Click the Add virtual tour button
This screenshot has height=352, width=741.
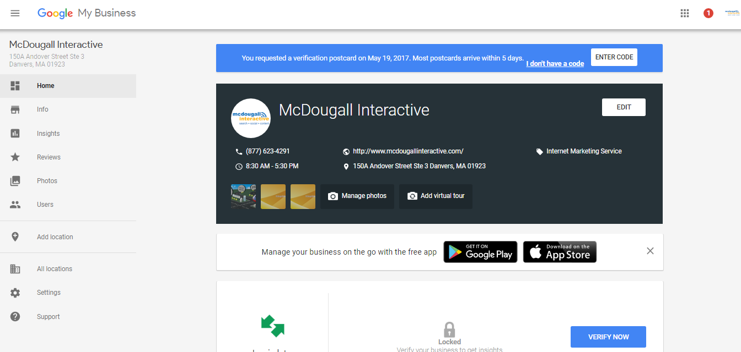tap(436, 196)
